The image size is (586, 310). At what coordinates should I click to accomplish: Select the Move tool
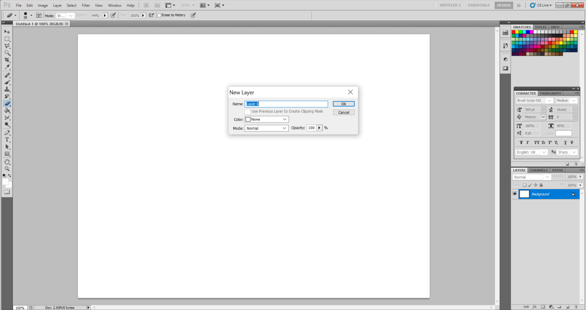pos(7,32)
